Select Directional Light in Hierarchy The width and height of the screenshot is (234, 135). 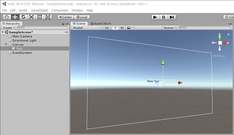pyautogui.click(x=24, y=40)
